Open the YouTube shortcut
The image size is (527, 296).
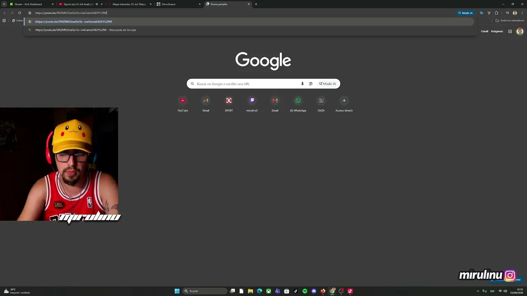coord(183,104)
